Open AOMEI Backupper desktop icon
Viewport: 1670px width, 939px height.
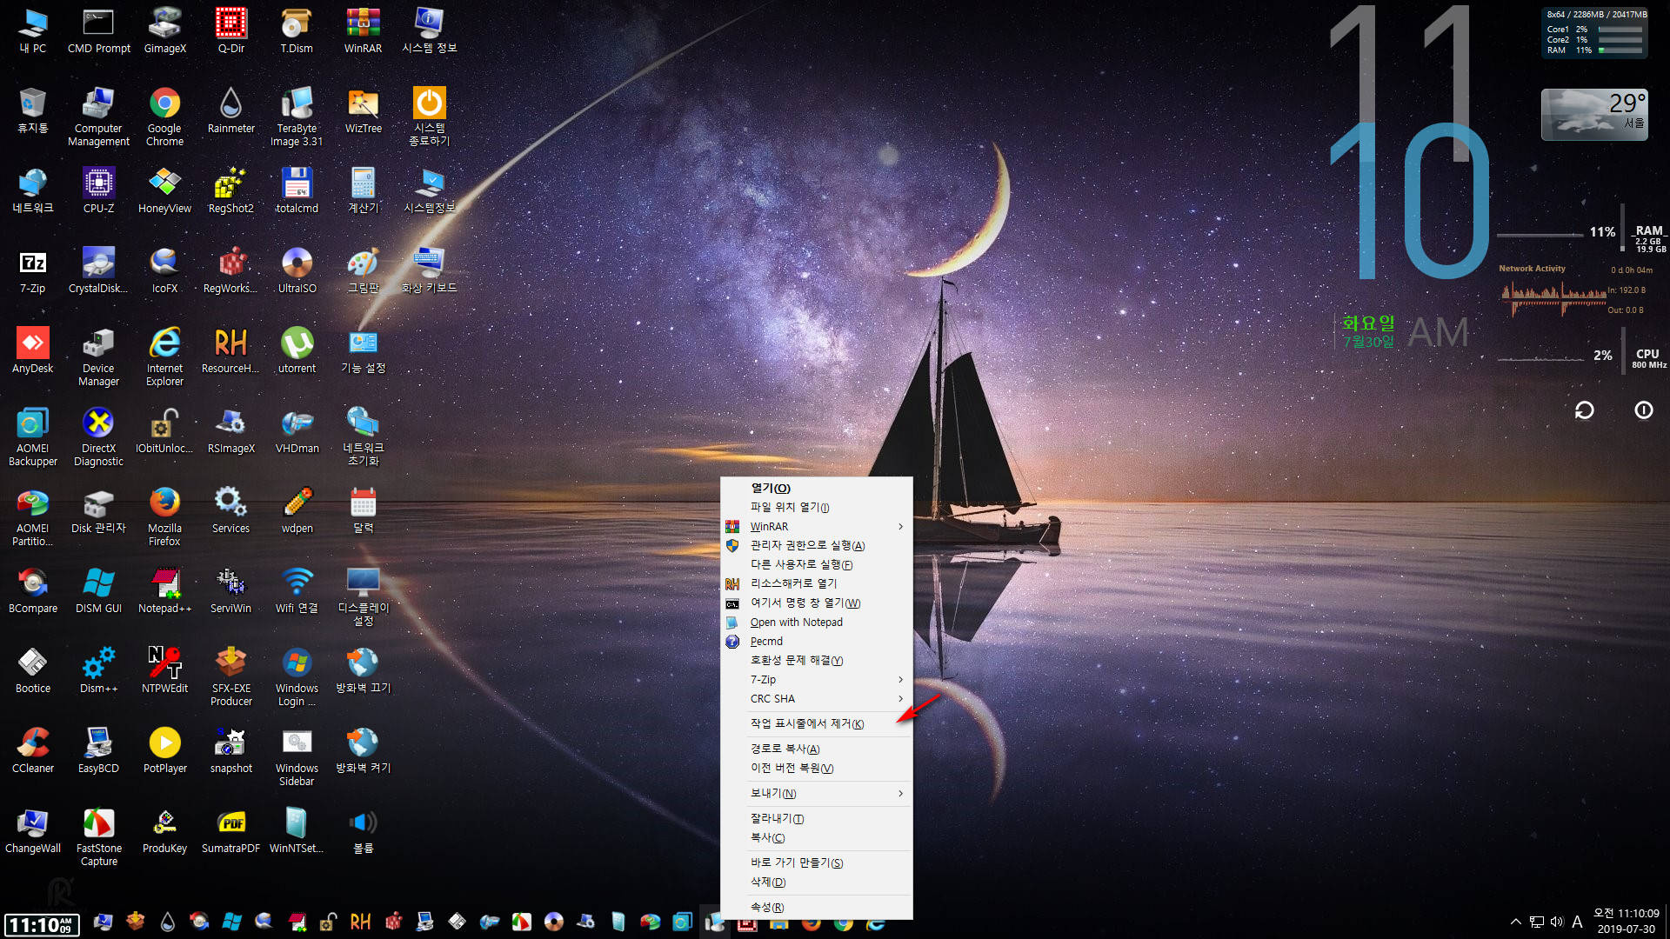32,436
